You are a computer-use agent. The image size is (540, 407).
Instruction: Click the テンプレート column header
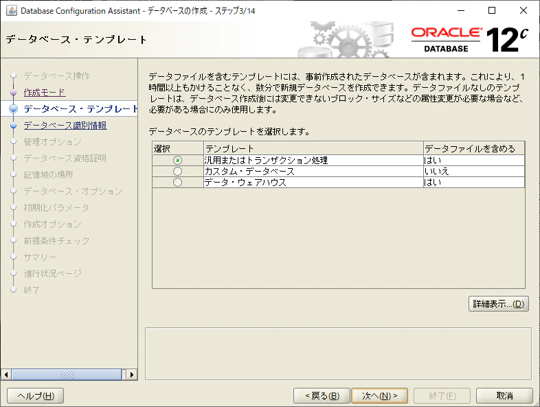(313, 149)
